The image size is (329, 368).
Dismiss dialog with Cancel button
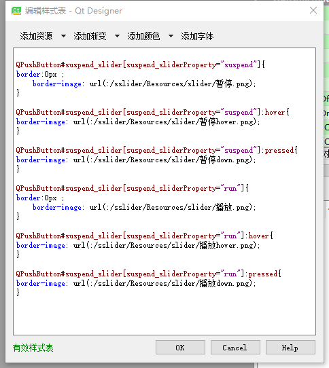pos(235,348)
